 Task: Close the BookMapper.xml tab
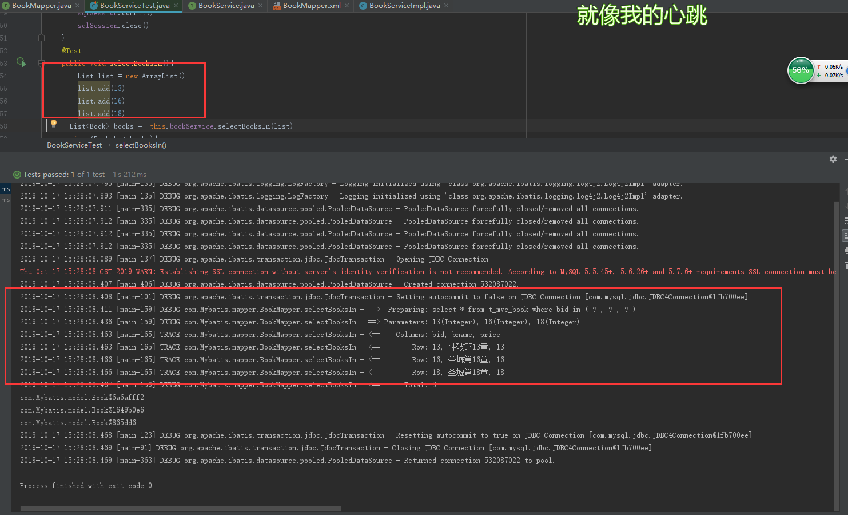(348, 6)
